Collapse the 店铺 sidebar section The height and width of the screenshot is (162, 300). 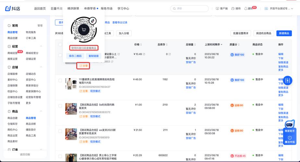pos(41,67)
